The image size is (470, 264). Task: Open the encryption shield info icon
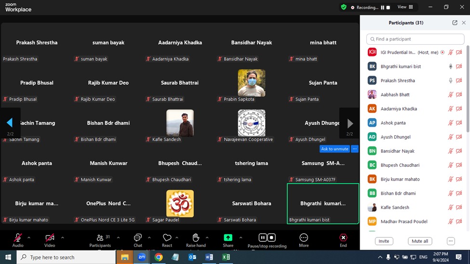(x=344, y=7)
